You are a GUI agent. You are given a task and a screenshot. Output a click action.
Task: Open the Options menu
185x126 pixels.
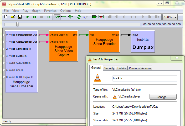[x=66, y=11]
